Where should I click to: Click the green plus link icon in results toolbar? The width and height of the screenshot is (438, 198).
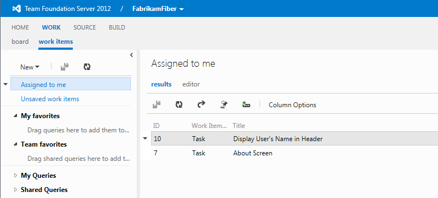pyautogui.click(x=246, y=104)
